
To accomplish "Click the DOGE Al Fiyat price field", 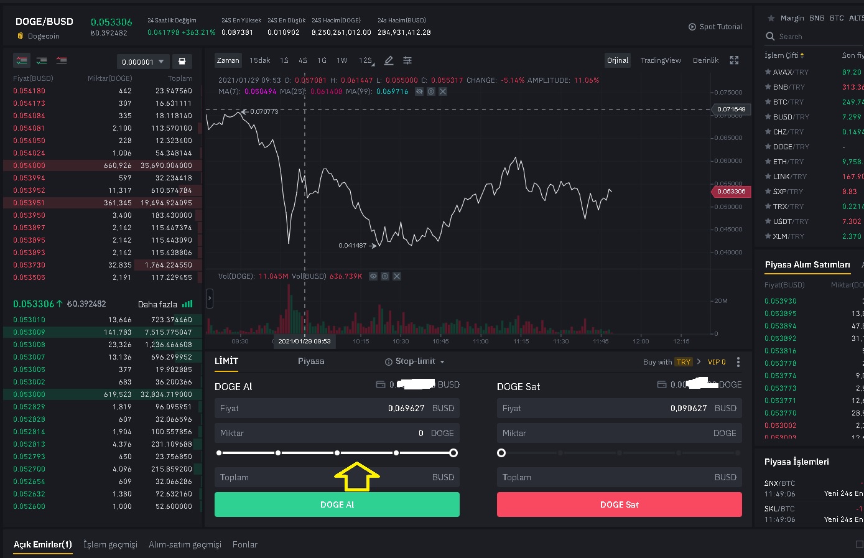I will click(x=337, y=408).
